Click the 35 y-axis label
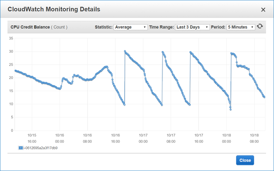The width and height of the screenshot is (274, 171). (11, 38)
